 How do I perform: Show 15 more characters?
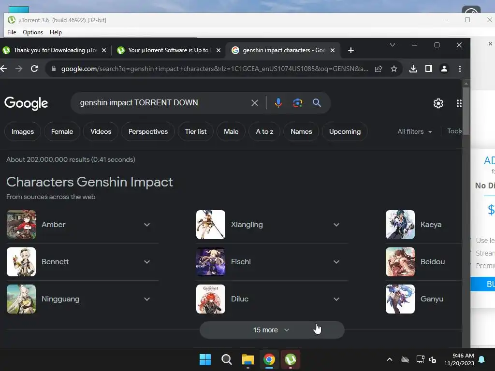pyautogui.click(x=272, y=330)
